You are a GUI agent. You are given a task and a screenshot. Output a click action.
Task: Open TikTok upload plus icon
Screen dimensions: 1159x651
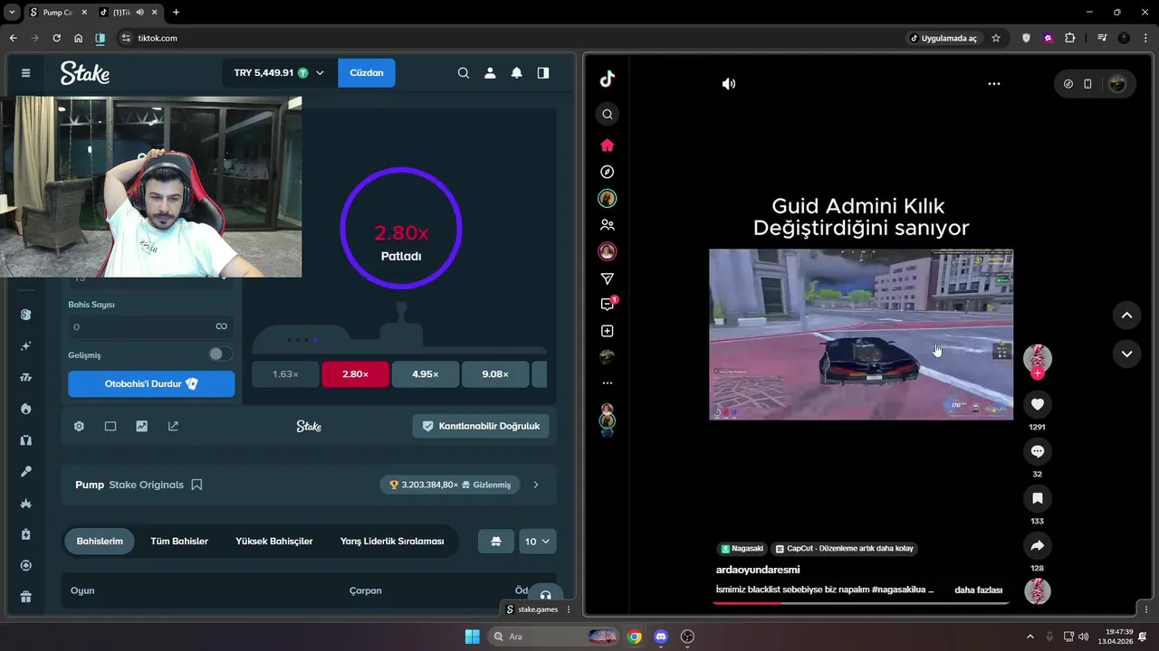click(x=608, y=331)
